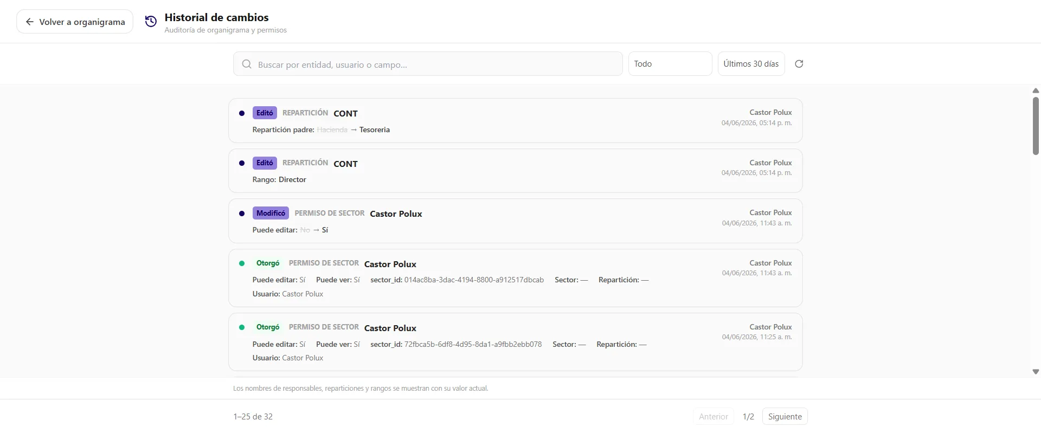Open the Todo filter dropdown
Viewport: 1041px width, 433px height.
click(670, 64)
